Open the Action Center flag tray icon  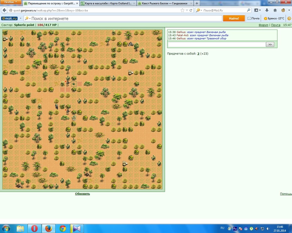(241, 229)
